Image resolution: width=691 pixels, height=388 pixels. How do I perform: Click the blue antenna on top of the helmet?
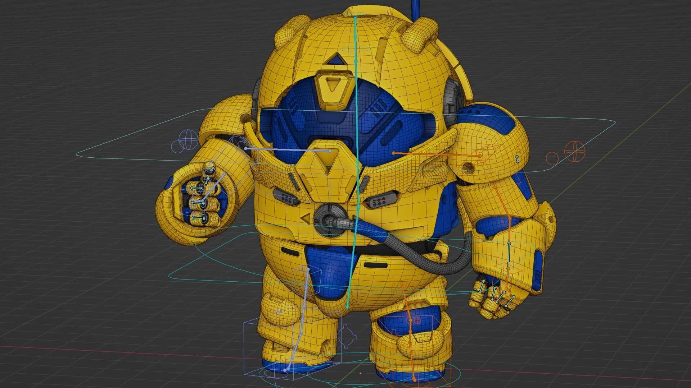click(x=416, y=11)
